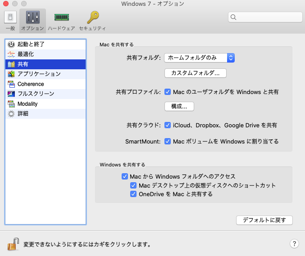Select Coherence in the sidebar list
Viewport: 305px width, 256px height.
[x=46, y=84]
